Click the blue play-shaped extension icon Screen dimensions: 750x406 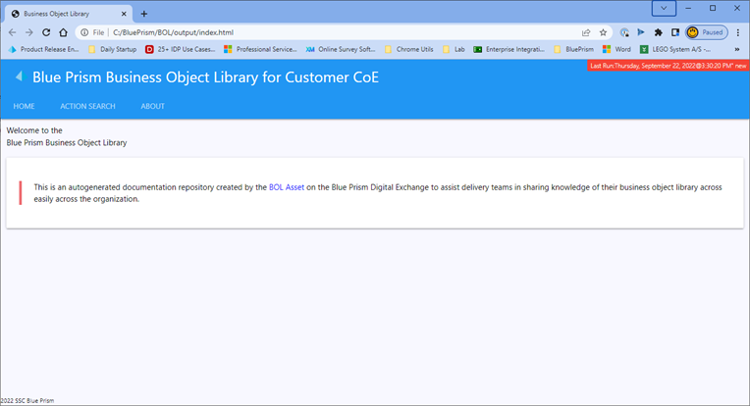(x=641, y=32)
